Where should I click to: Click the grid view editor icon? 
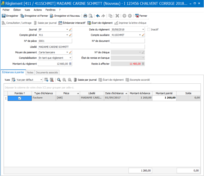52,80
